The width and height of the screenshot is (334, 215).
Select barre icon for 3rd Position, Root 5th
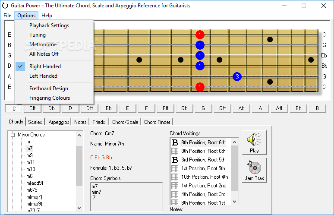(x=175, y=160)
